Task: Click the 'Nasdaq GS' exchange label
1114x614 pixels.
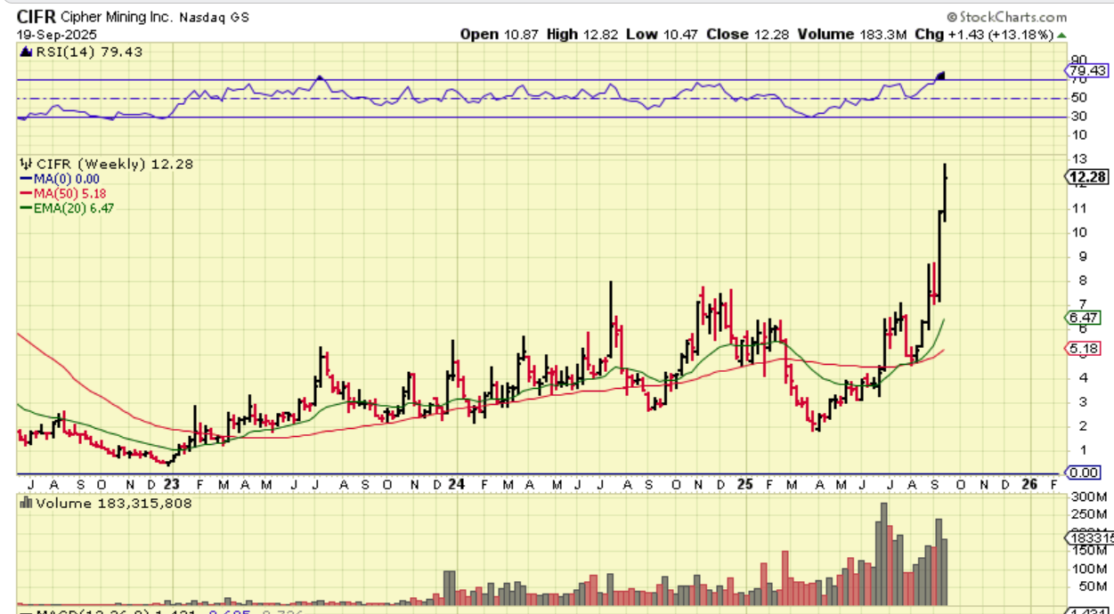Action: point(215,18)
